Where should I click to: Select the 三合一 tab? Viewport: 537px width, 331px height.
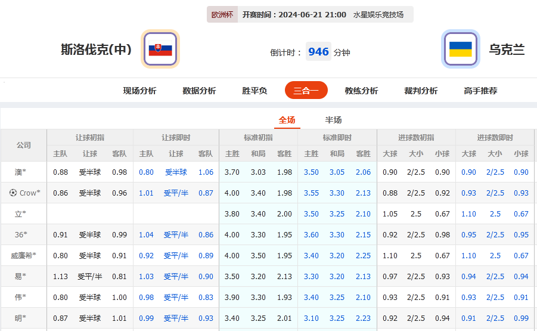(306, 90)
